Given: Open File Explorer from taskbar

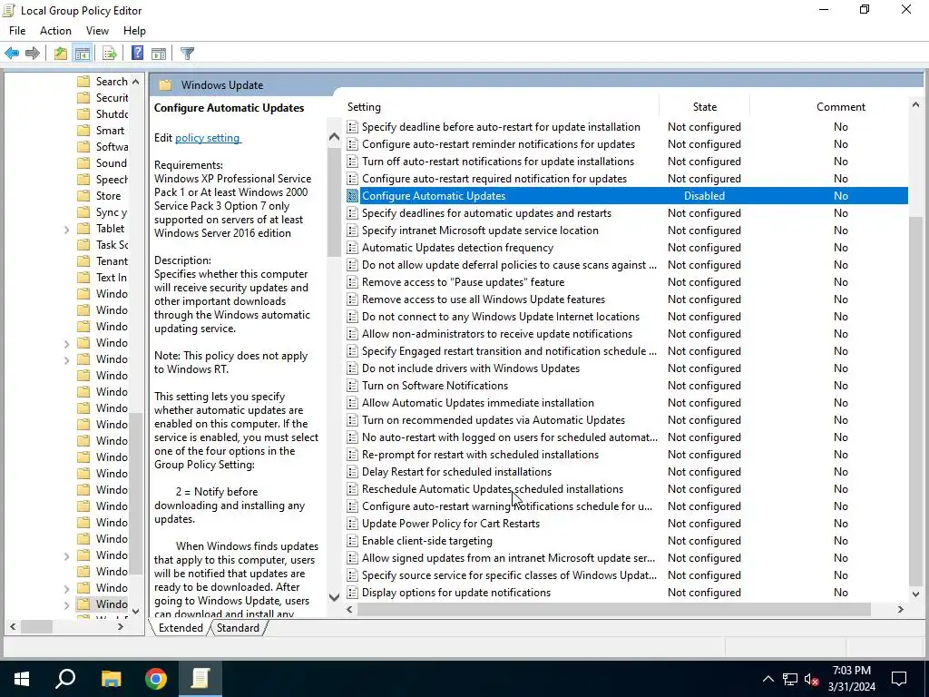Looking at the screenshot, I should click(x=111, y=679).
